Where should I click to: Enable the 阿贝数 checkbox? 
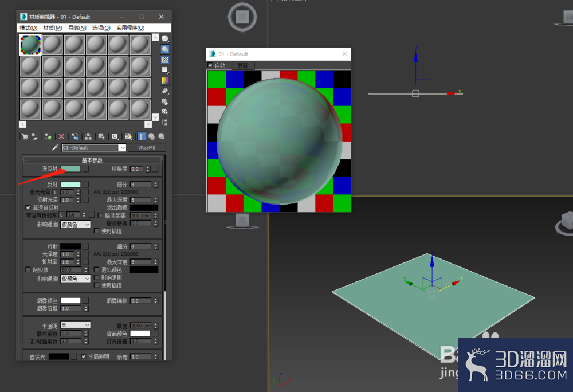[28, 269]
